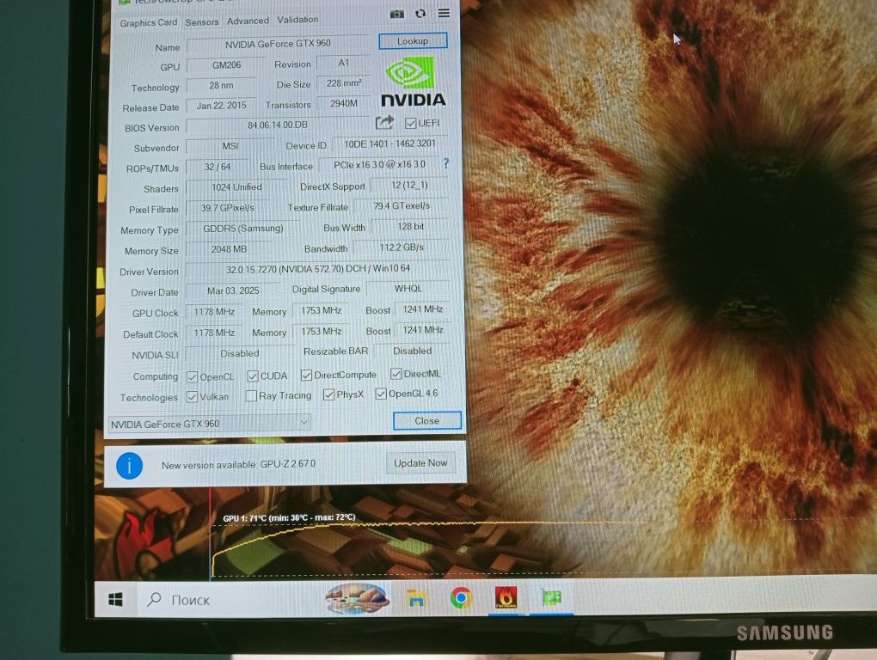The width and height of the screenshot is (877, 660).
Task: Click the NVIDIA SLI value Disabled
Action: click(x=239, y=354)
